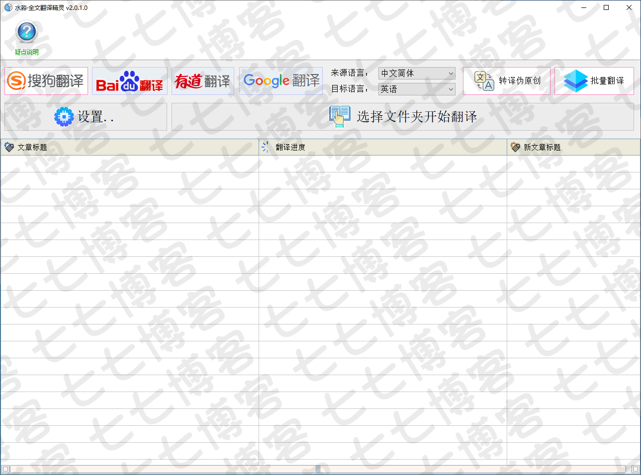The width and height of the screenshot is (641, 475).
Task: Click the gear icon beside 设置
Action: (x=64, y=117)
